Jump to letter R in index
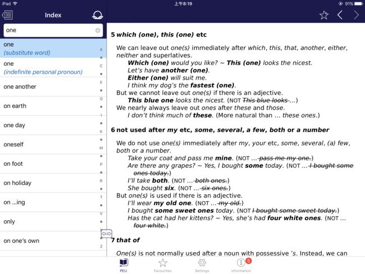 click(x=101, y=181)
